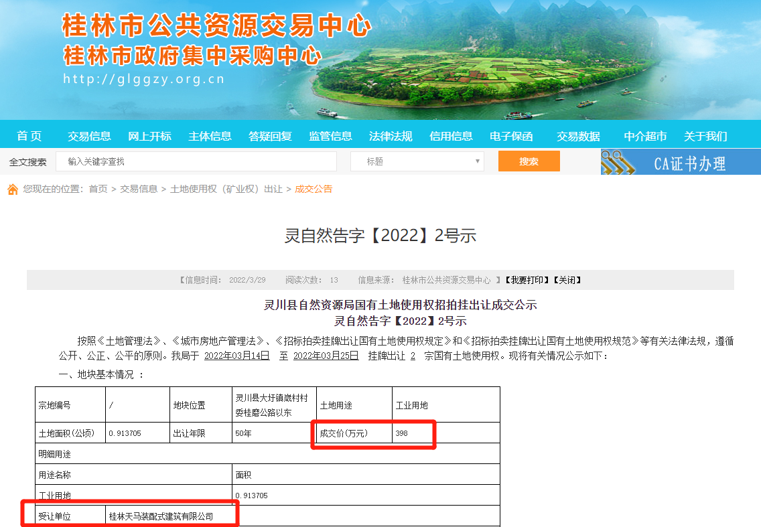Viewport: 761px width, 527px height.
Task: Select the 网上开标 navigation item
Action: pyautogui.click(x=149, y=136)
